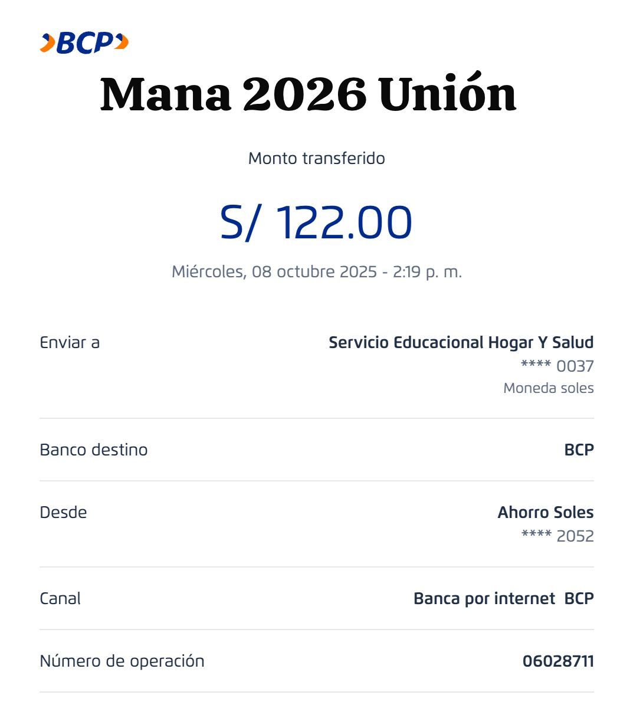617x718 pixels.
Task: Click the S/ 122.00 transferred amount
Action: pos(316,222)
